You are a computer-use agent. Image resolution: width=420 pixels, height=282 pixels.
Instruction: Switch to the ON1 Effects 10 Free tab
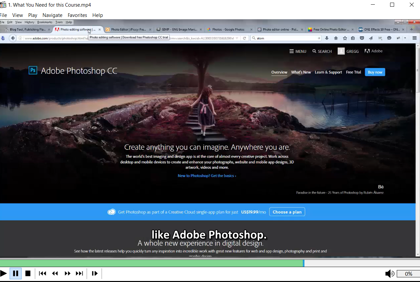point(382,29)
